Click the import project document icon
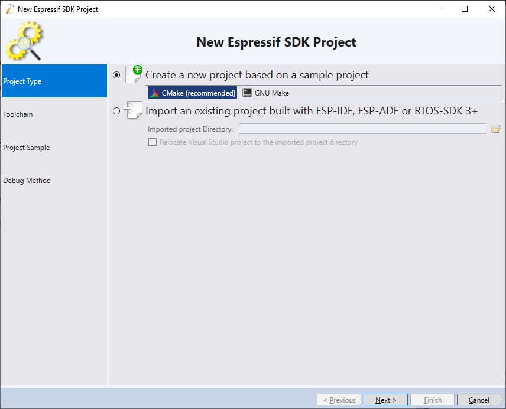506x409 pixels. click(133, 110)
